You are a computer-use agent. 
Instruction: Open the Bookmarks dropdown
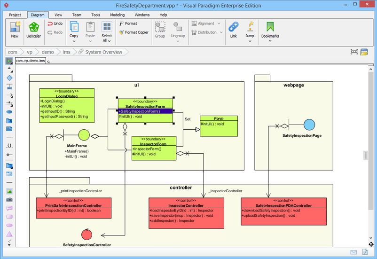click(270, 41)
